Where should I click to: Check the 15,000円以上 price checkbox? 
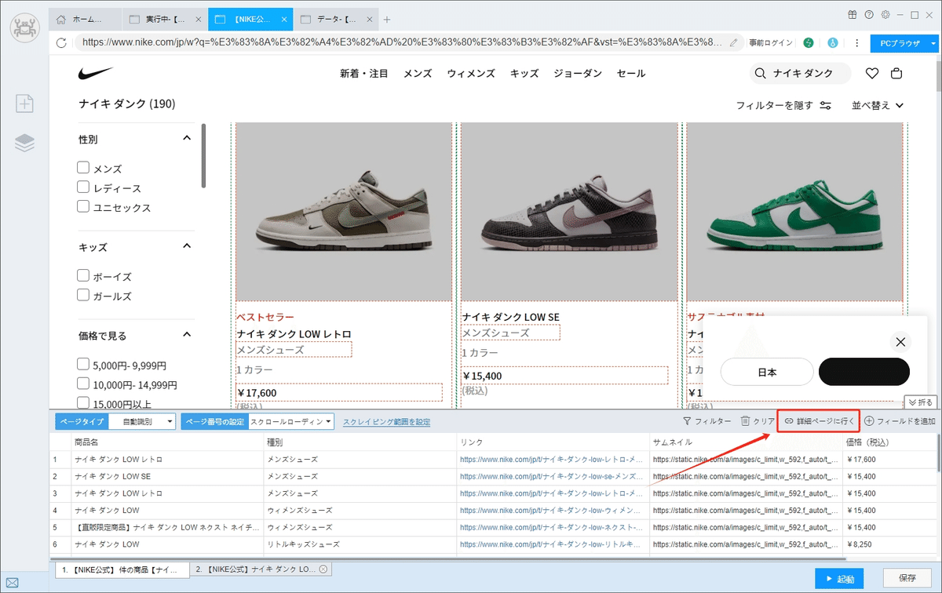point(83,404)
